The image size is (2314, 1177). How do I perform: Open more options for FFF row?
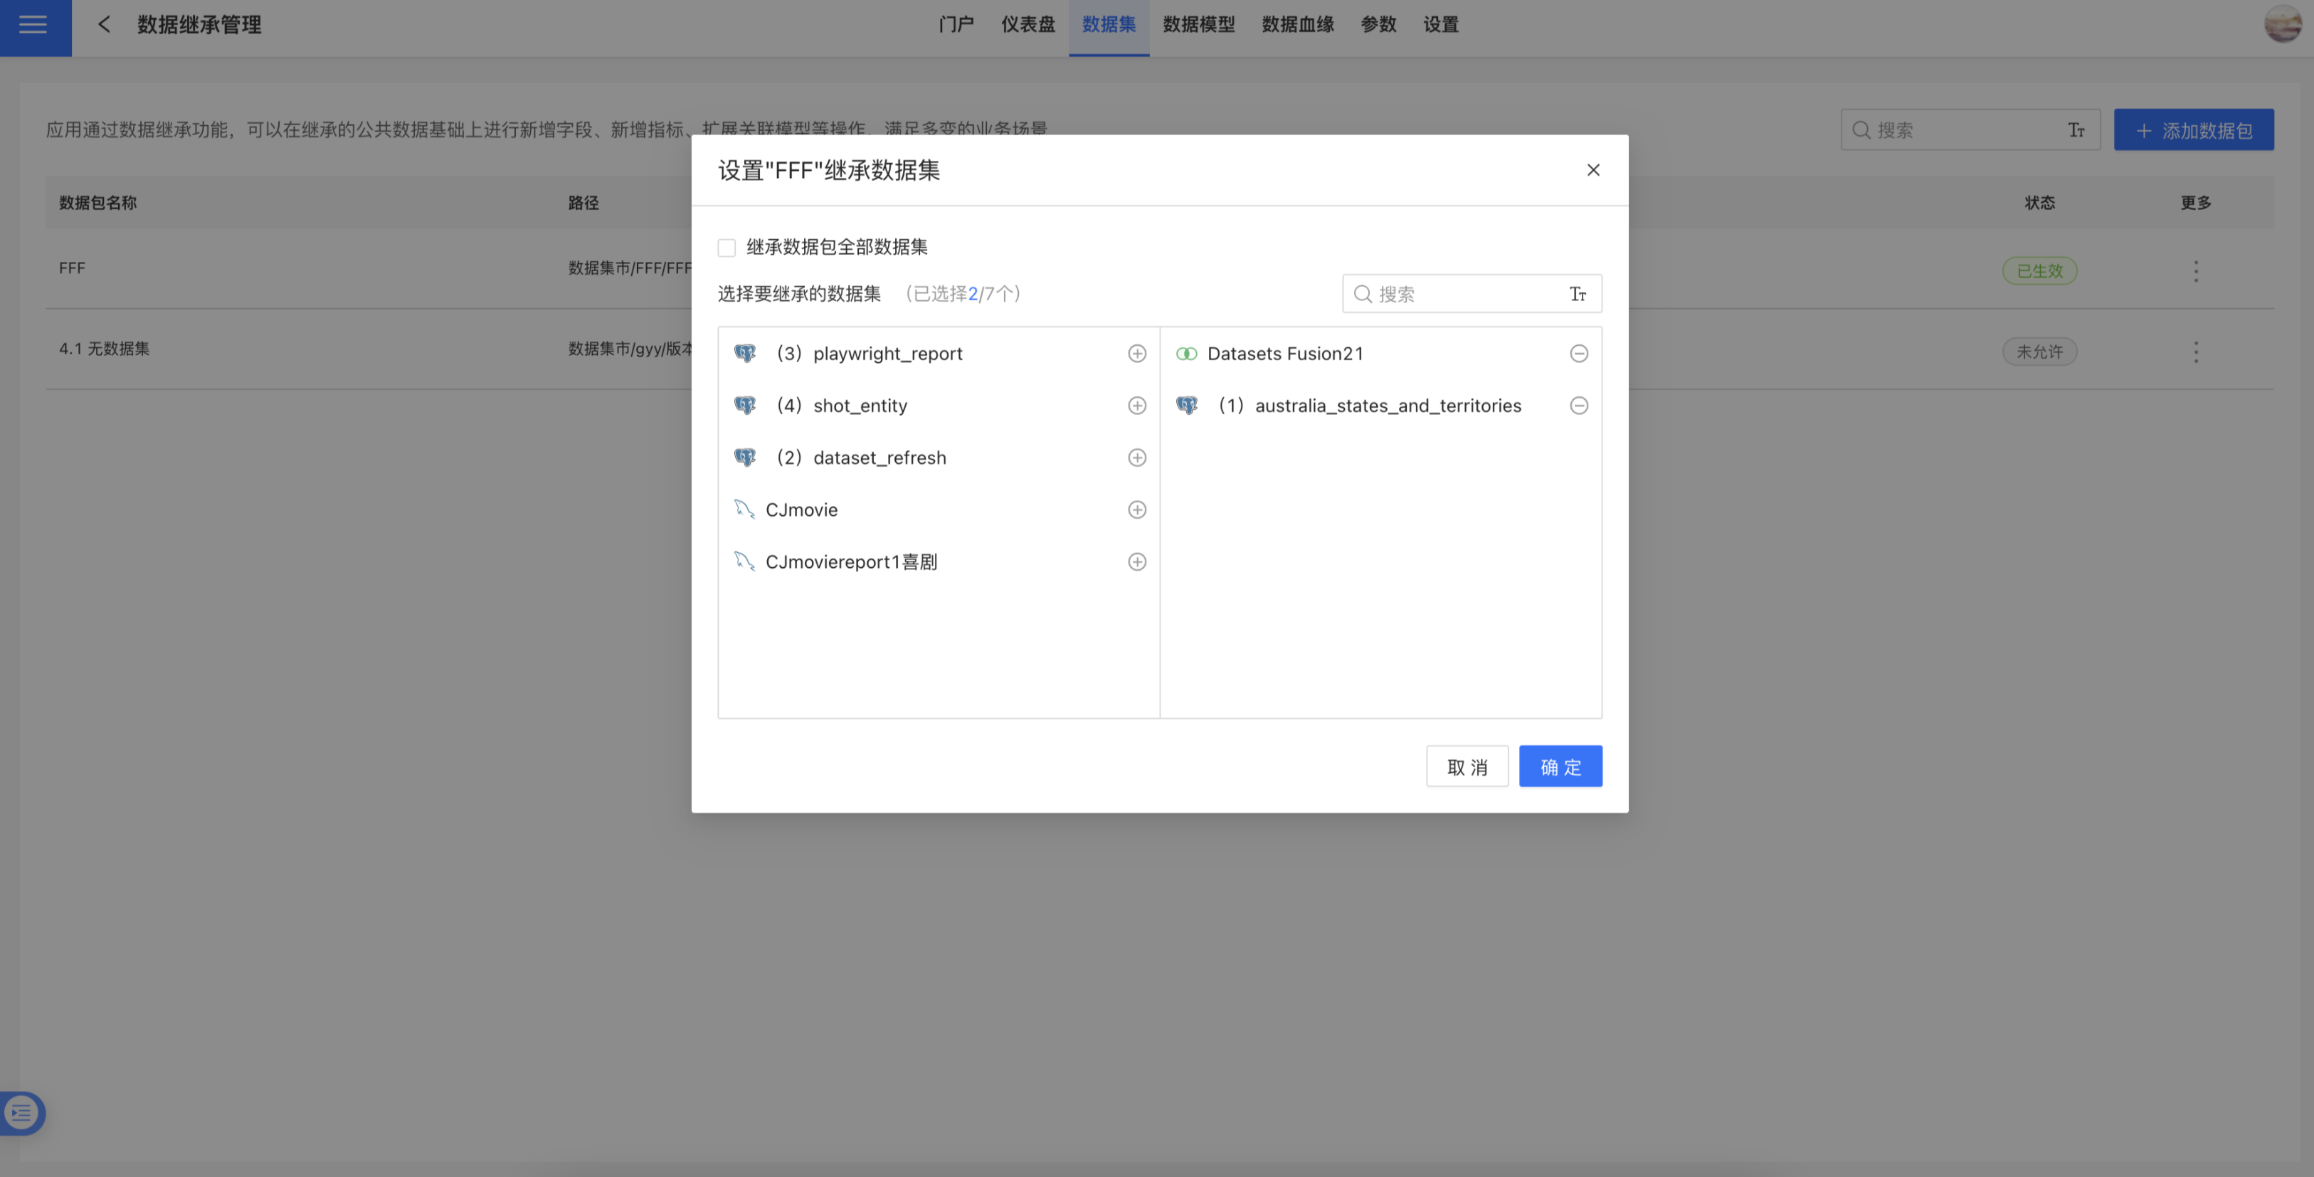[2195, 270]
